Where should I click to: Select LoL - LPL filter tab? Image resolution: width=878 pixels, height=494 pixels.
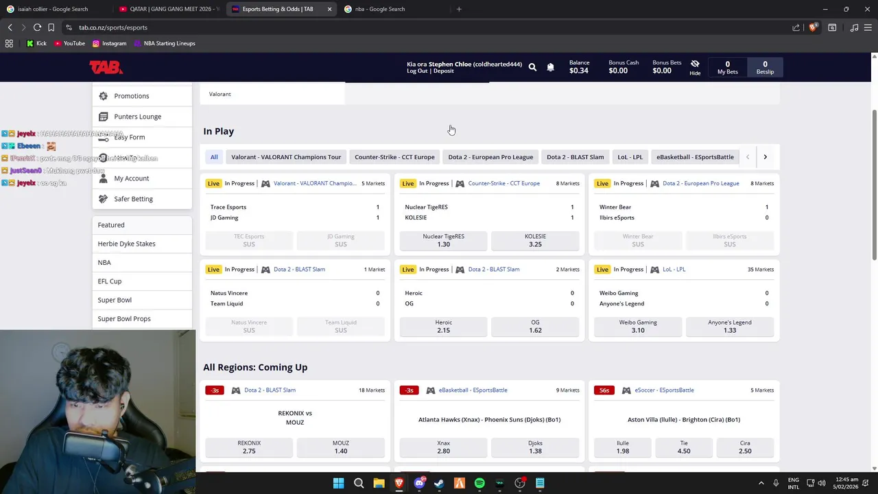click(630, 157)
